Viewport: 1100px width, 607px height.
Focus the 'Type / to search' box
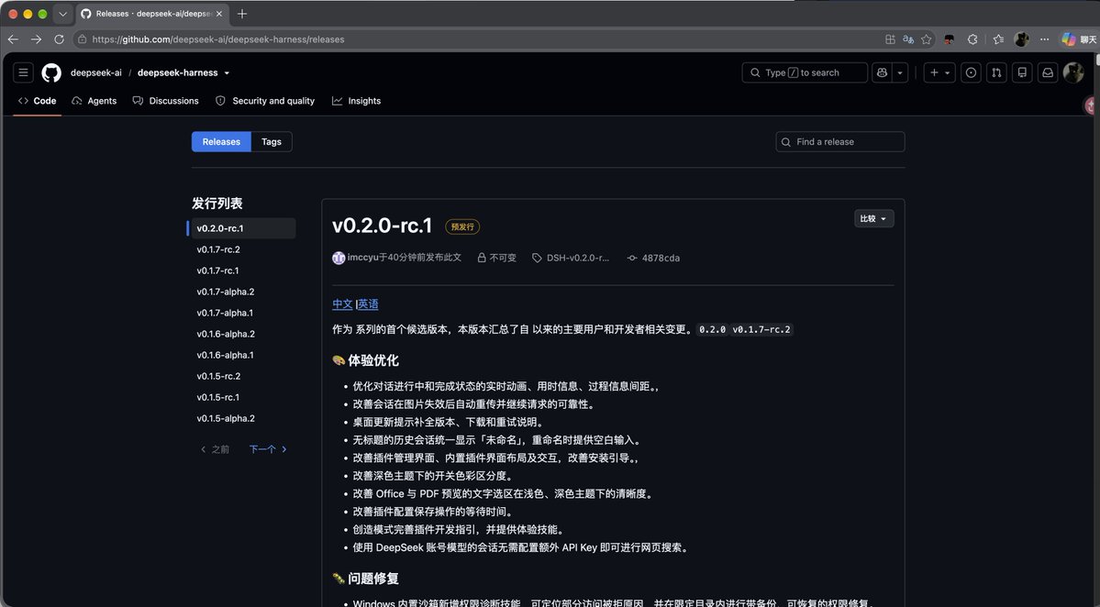point(805,72)
